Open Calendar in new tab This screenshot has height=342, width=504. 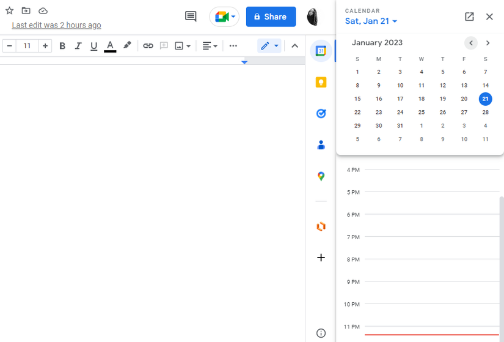tap(469, 17)
